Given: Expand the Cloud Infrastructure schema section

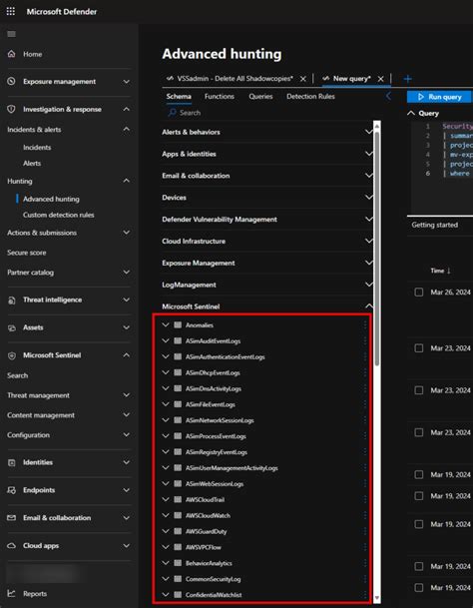Looking at the screenshot, I should point(369,242).
